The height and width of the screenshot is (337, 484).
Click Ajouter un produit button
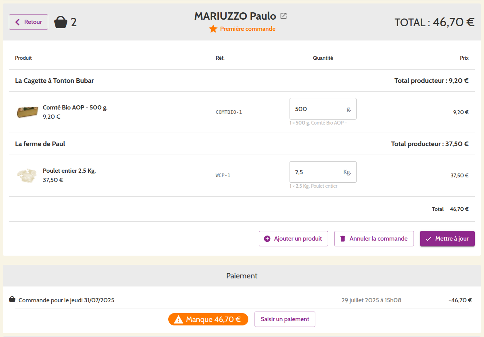click(293, 239)
